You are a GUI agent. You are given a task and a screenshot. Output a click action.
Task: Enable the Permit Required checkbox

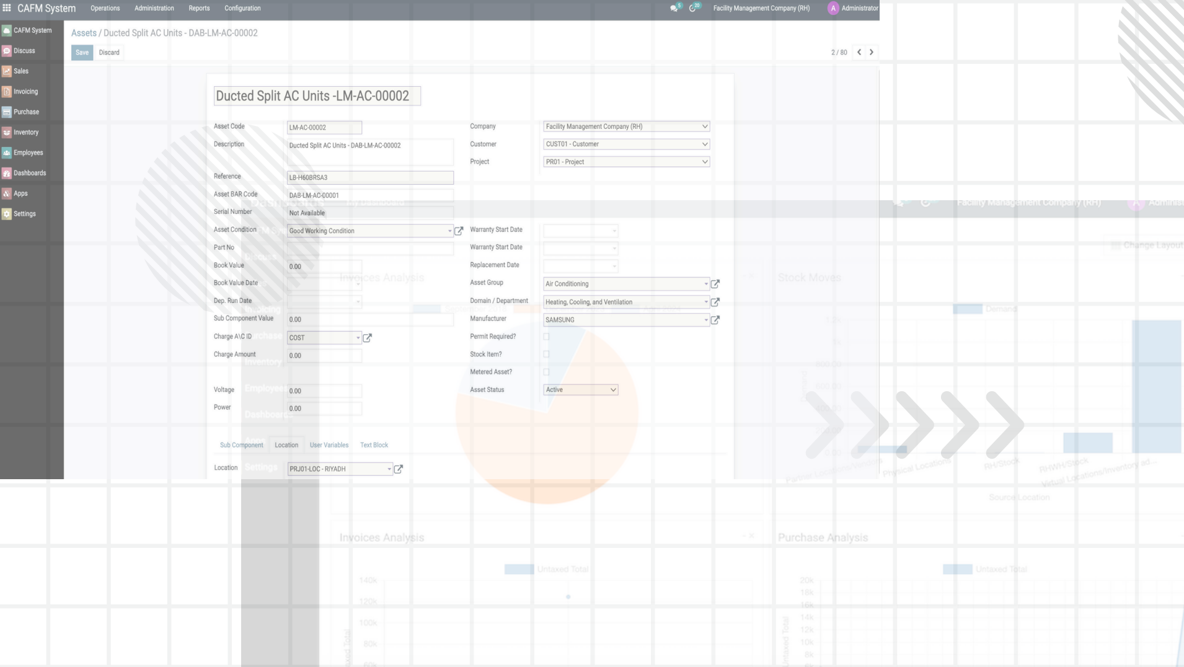coord(546,337)
